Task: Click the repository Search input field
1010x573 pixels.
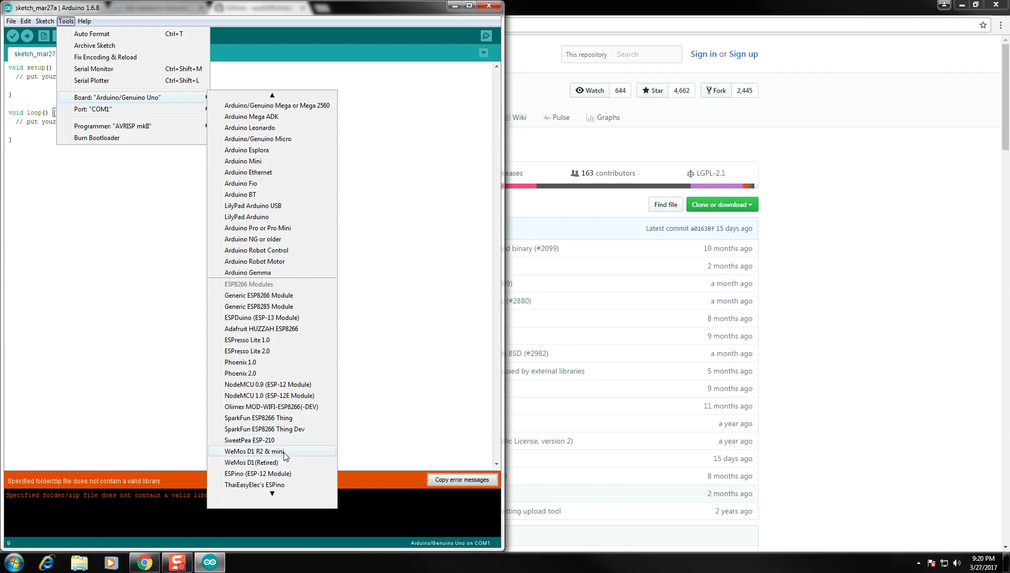Action: coord(646,54)
